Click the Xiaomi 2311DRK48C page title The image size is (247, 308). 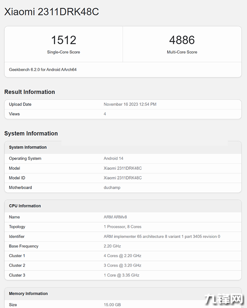click(51, 12)
